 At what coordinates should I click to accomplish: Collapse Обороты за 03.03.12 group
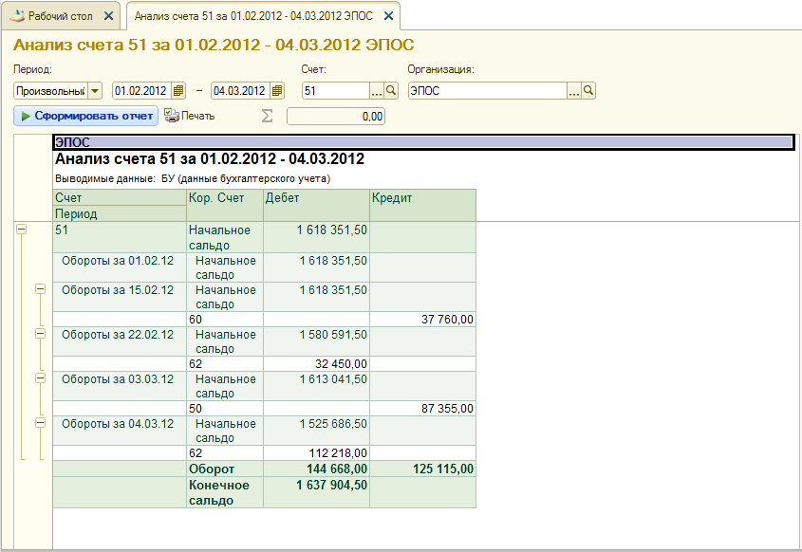40,378
